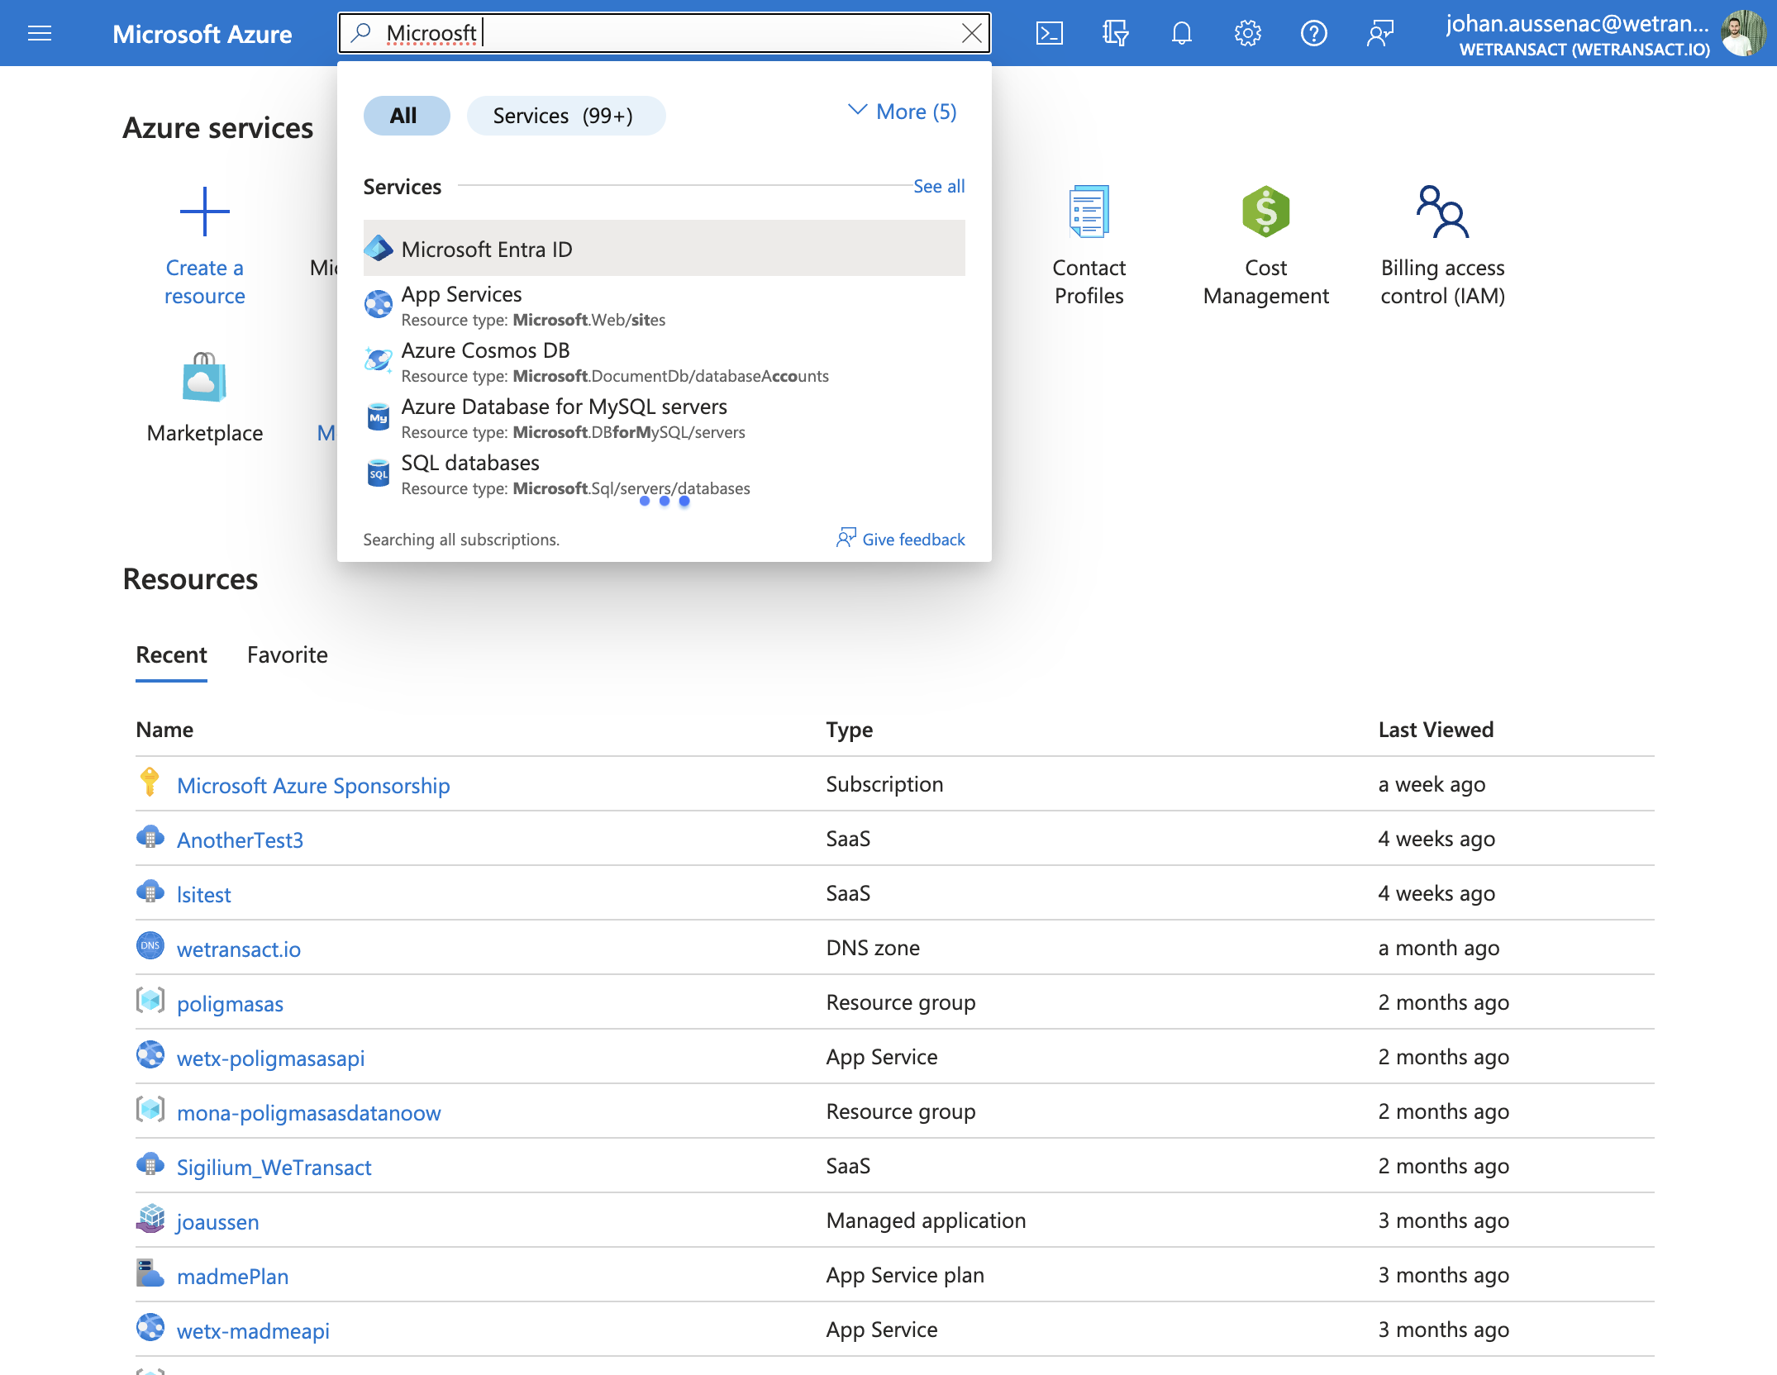Click the Microsoft Azure home logo text
This screenshot has height=1375, width=1777.
coord(202,33)
